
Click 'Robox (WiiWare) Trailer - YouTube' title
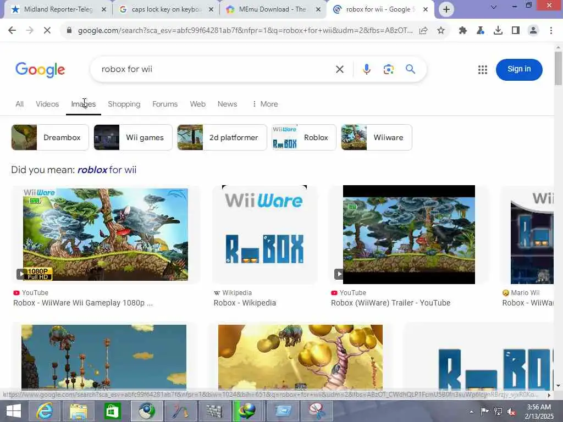click(x=390, y=303)
